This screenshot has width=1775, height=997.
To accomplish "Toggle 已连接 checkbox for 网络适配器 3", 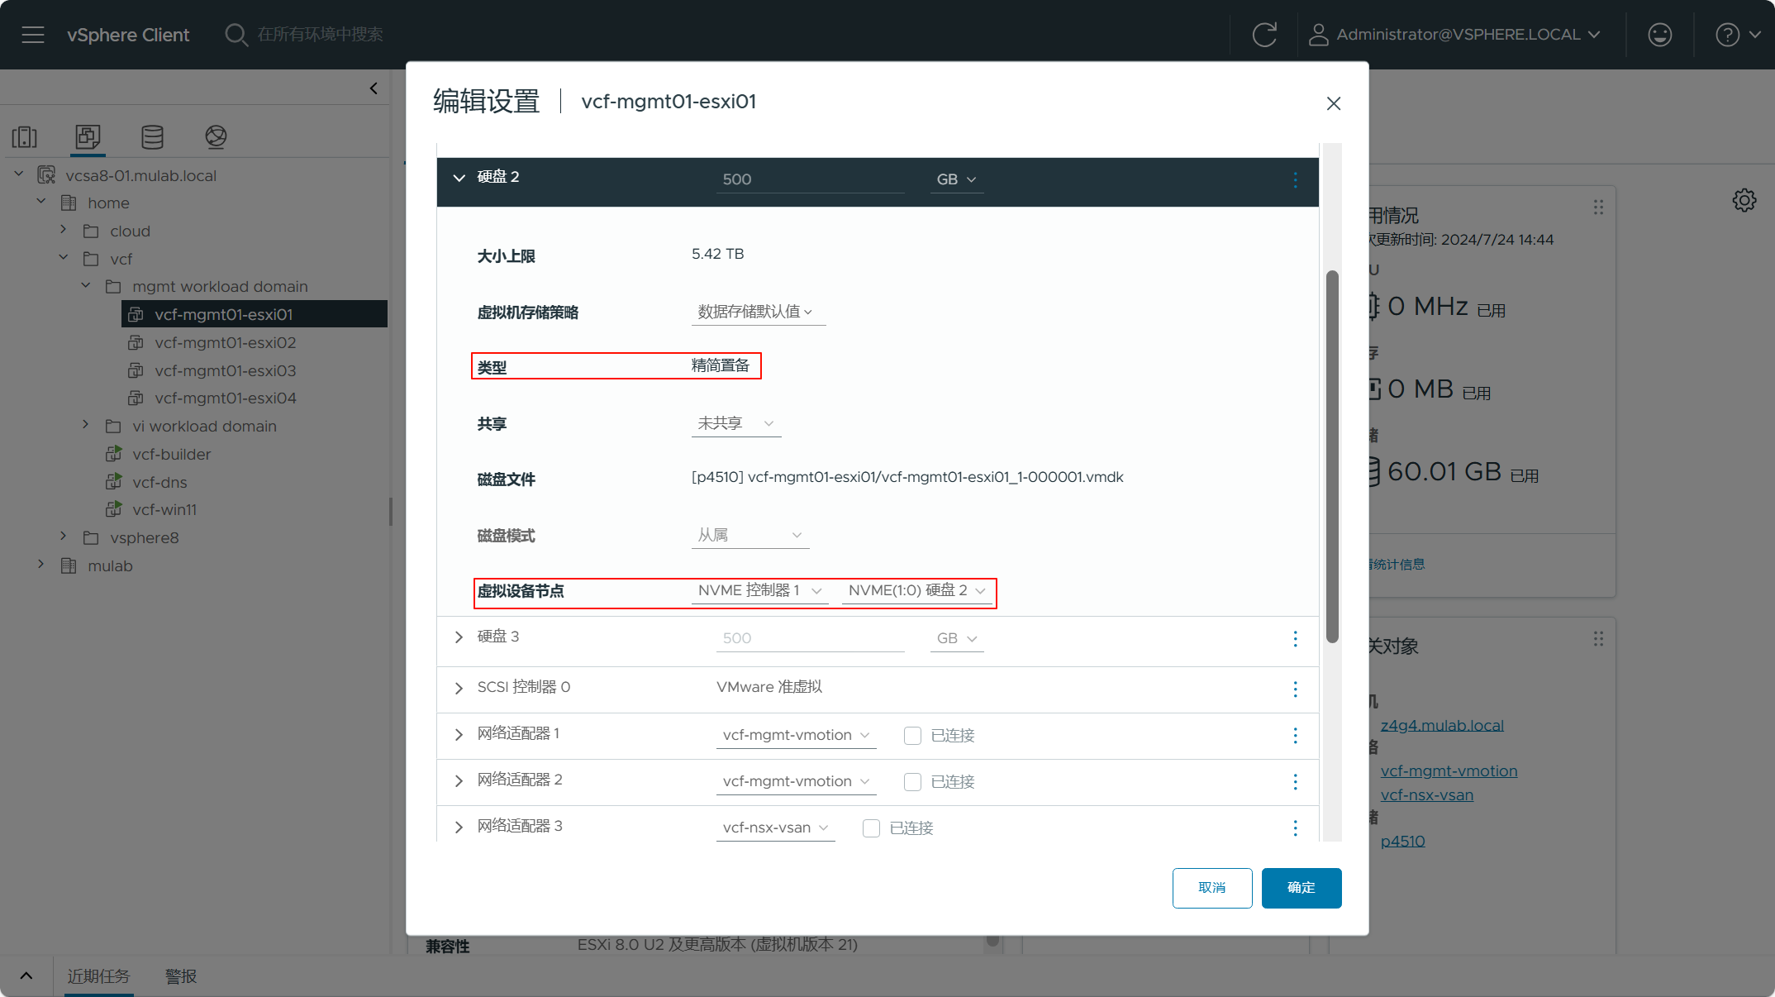I will tap(871, 828).
